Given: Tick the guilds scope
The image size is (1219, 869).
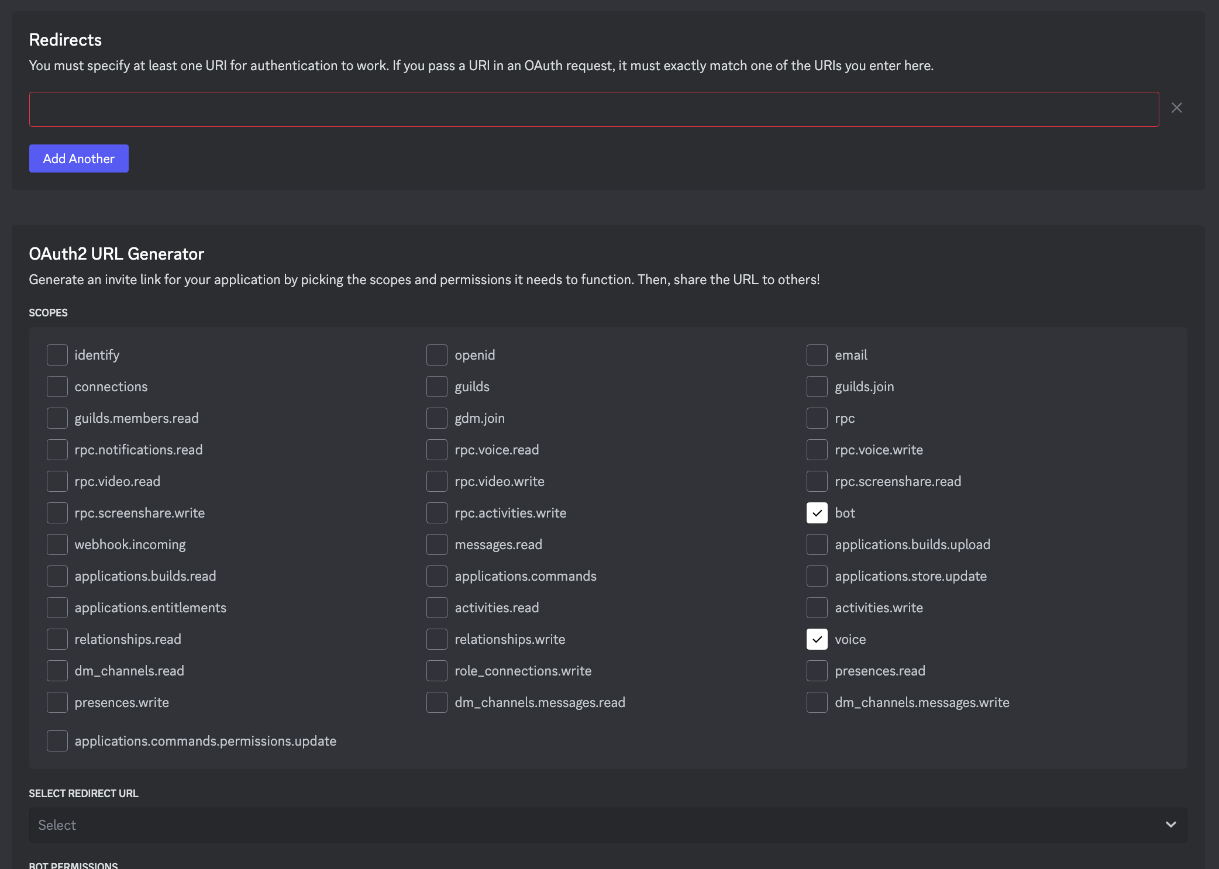Looking at the screenshot, I should pos(437,387).
